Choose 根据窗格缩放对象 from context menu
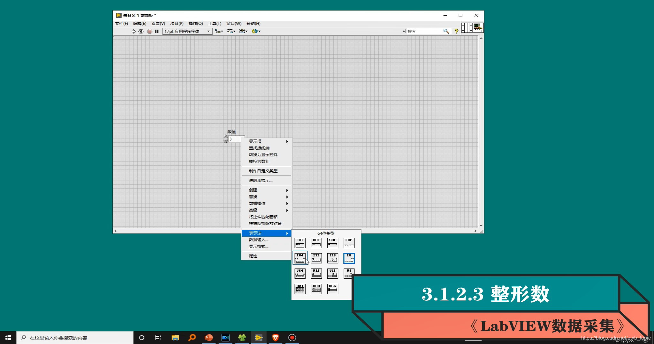The image size is (654, 344). coord(267,224)
